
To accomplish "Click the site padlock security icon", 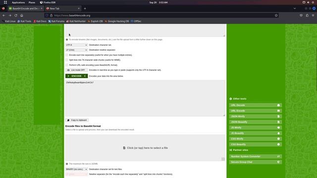I will [51, 15].
